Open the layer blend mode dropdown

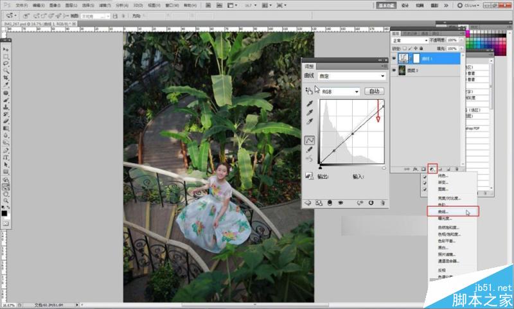(x=410, y=40)
